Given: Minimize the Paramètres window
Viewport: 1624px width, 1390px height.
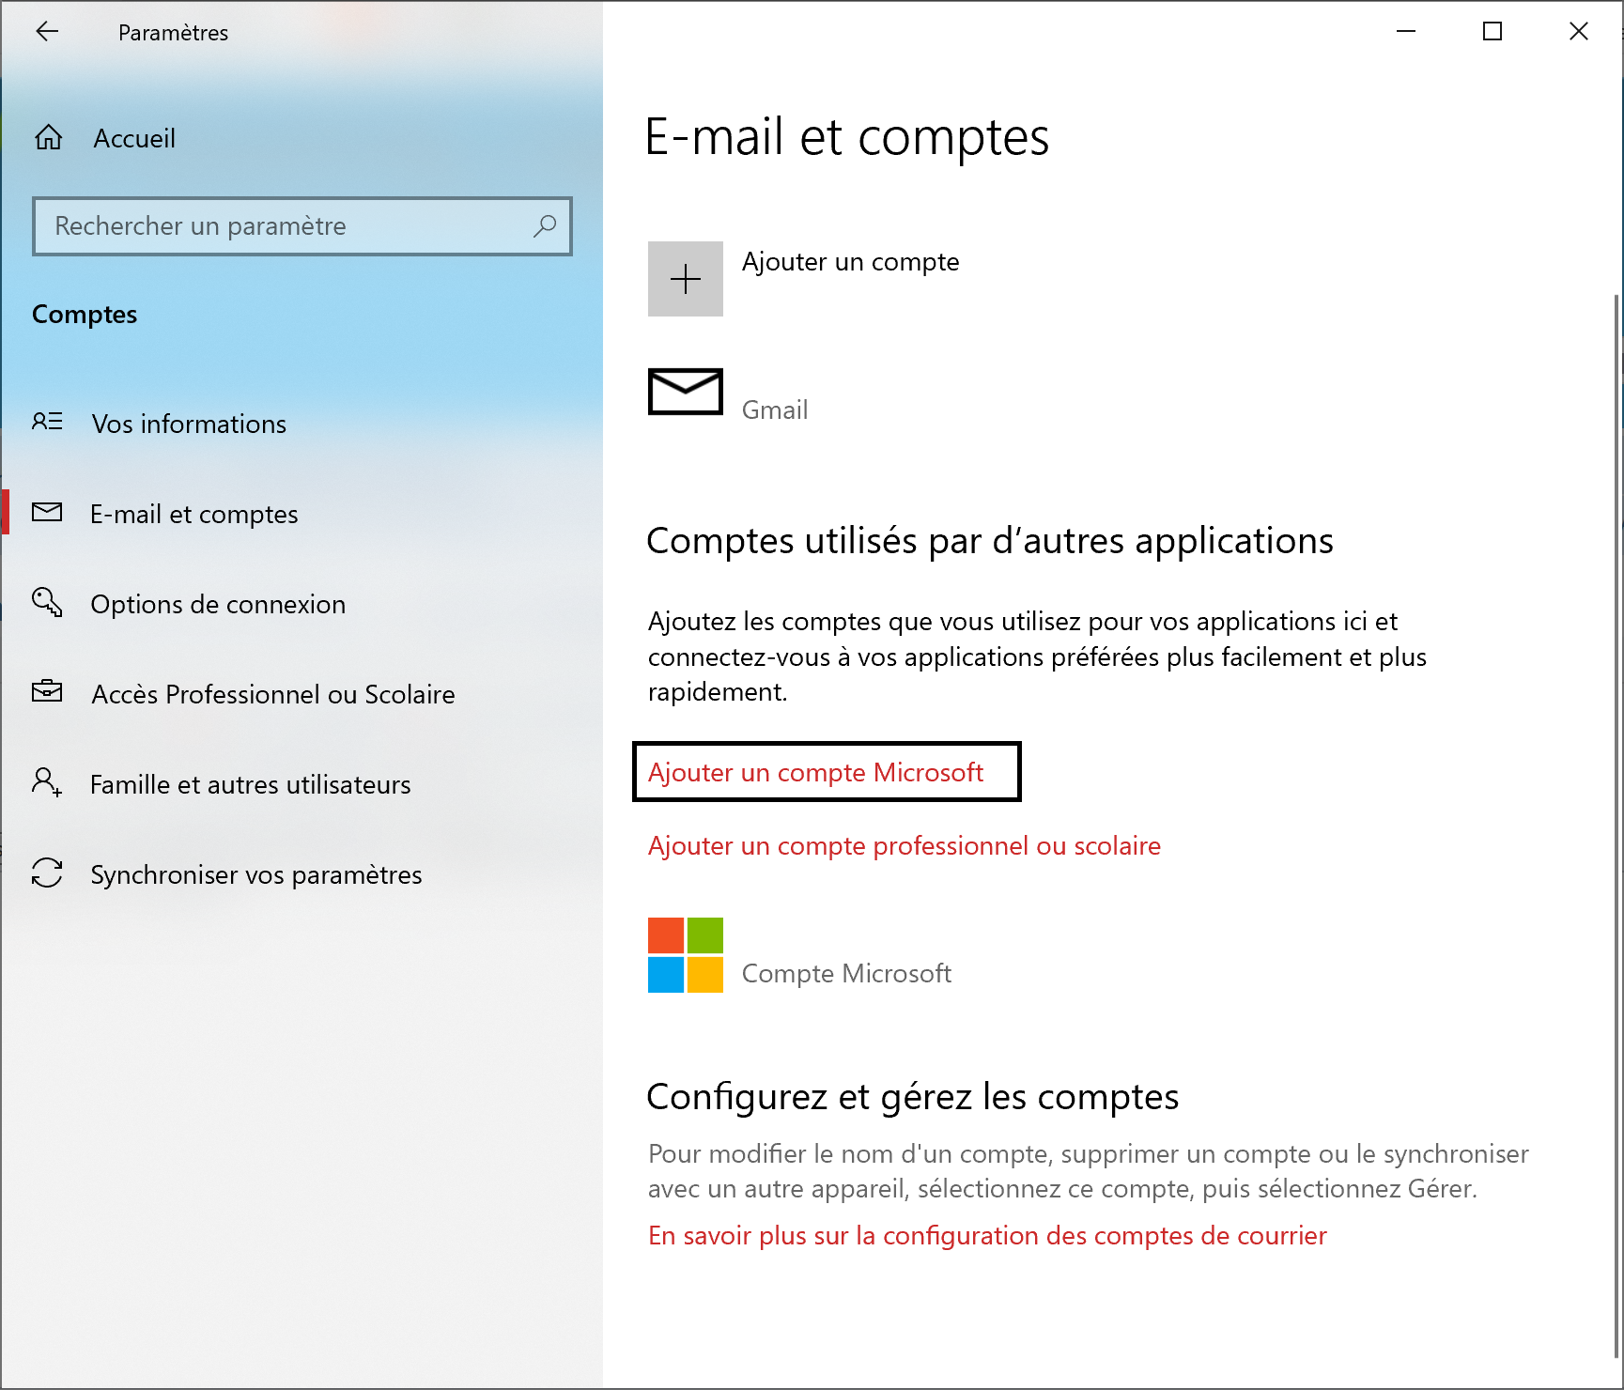Looking at the screenshot, I should [x=1406, y=32].
